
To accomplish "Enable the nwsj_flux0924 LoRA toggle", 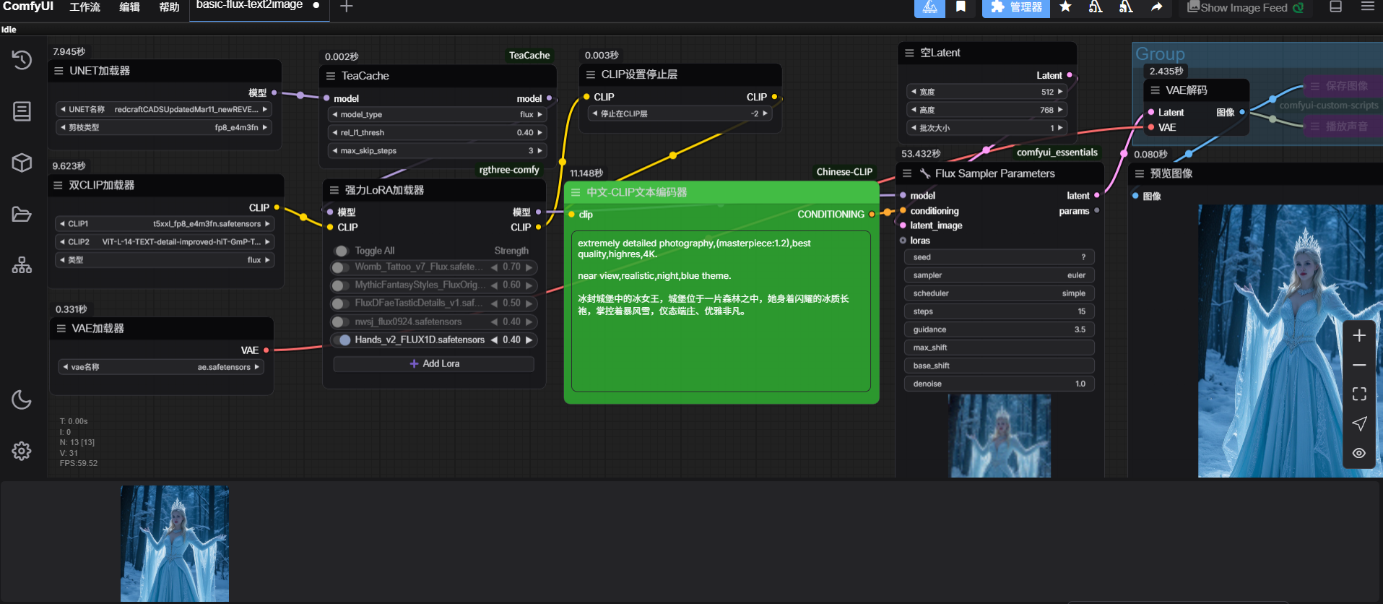I will [340, 322].
